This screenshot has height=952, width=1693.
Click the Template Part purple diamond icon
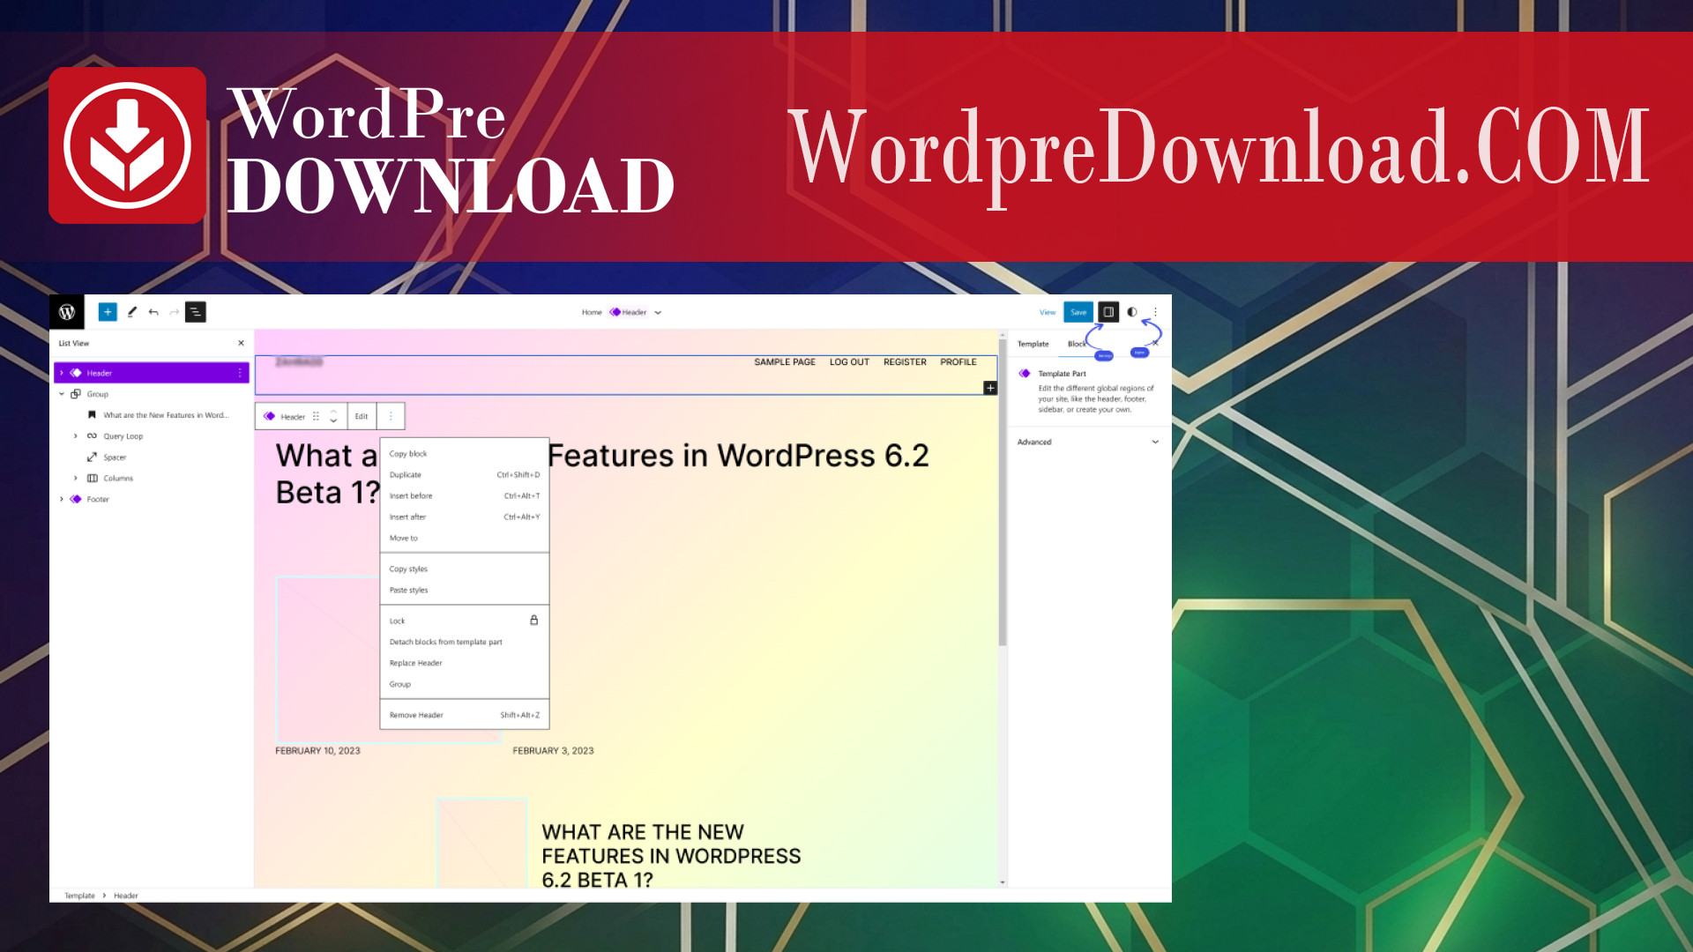(1025, 374)
